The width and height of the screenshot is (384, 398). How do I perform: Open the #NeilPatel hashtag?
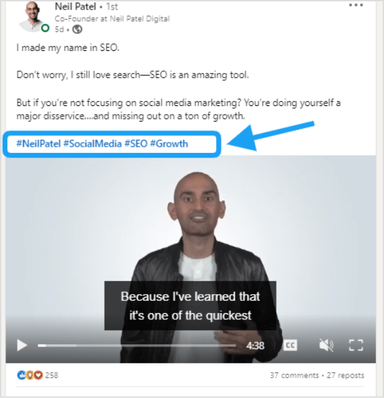(x=39, y=144)
